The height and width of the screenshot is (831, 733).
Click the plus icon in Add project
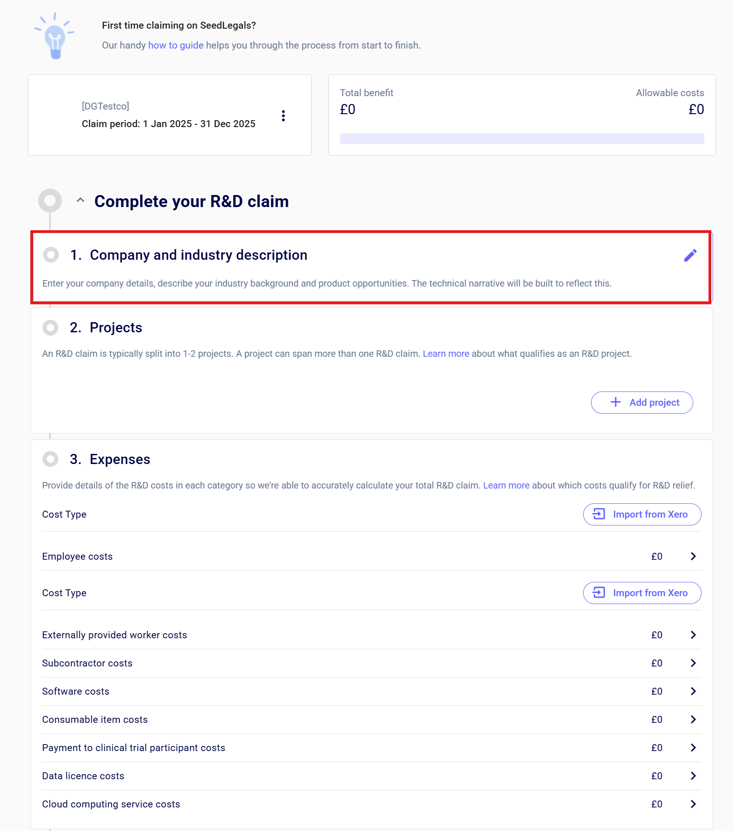(x=616, y=402)
